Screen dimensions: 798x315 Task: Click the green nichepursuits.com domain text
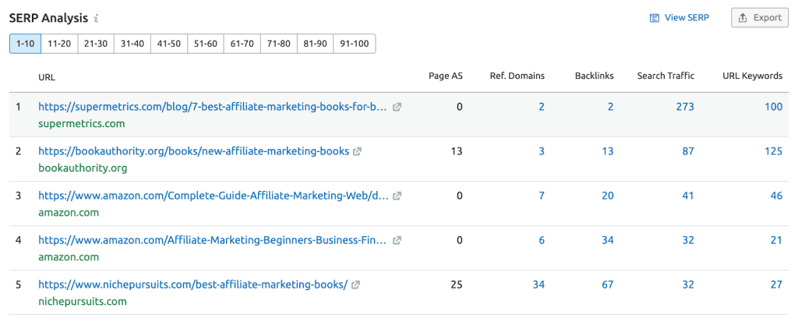click(x=83, y=301)
